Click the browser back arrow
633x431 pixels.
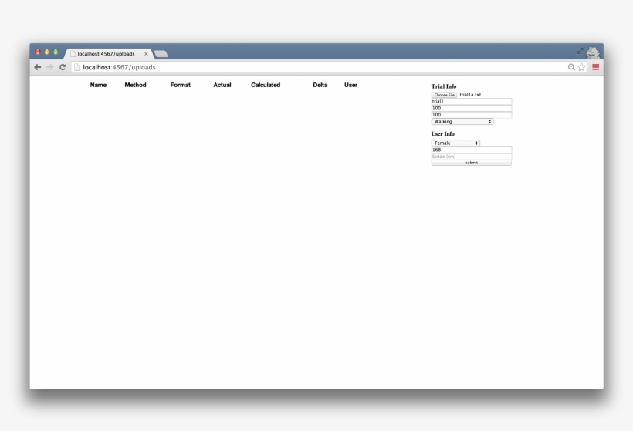38,67
